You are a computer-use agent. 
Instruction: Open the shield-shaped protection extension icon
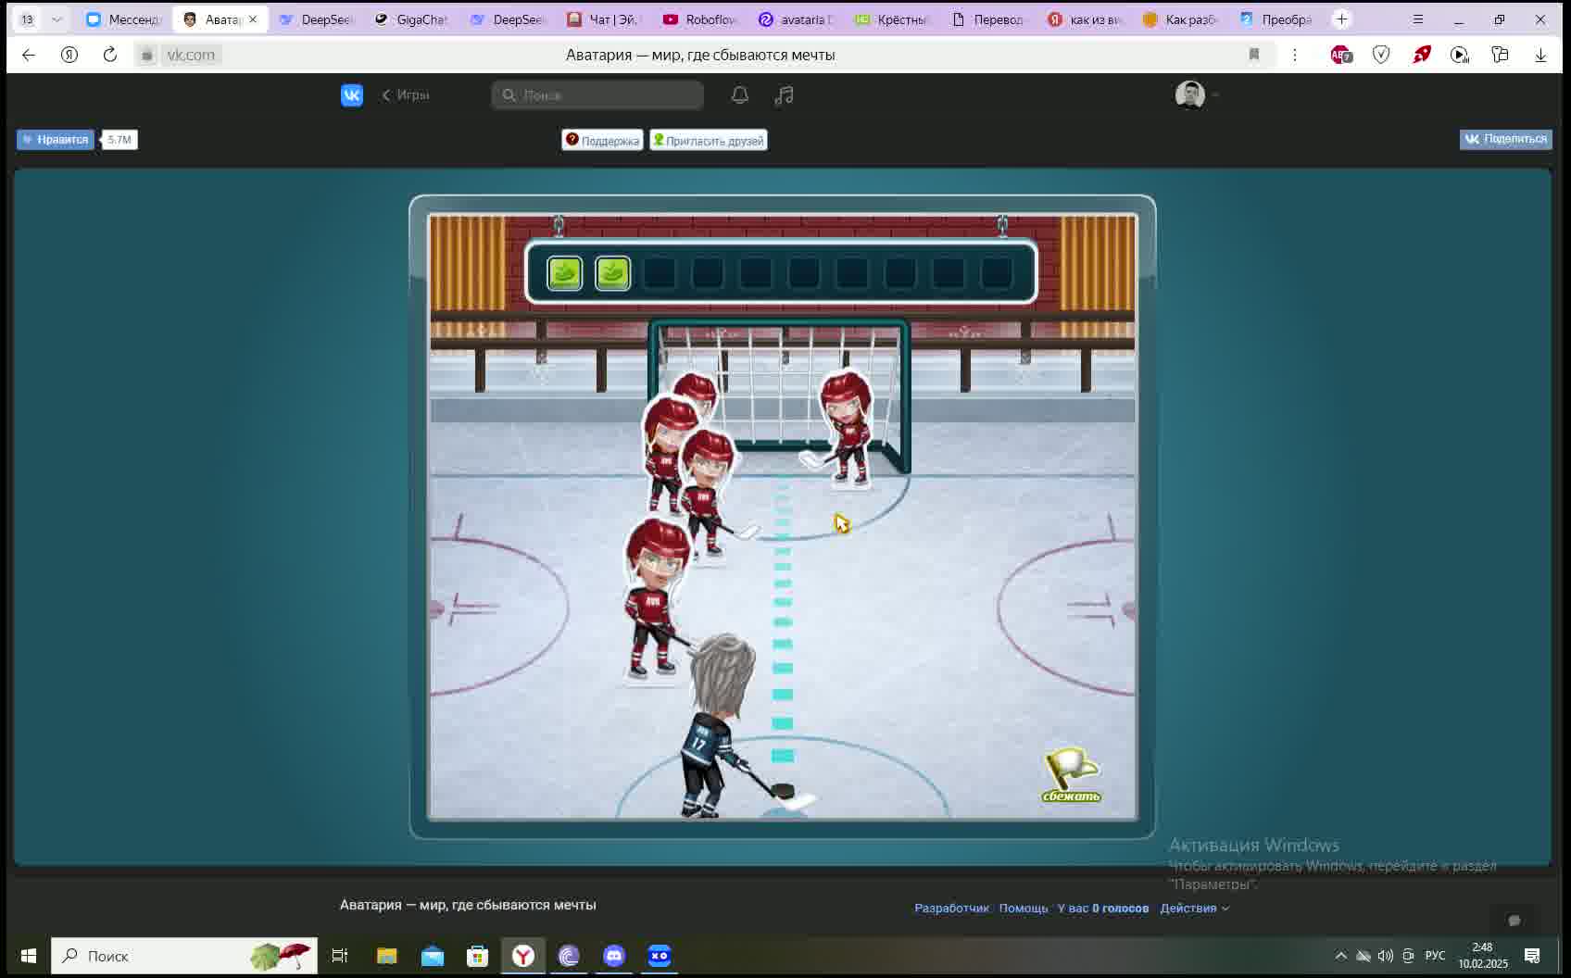click(1381, 55)
